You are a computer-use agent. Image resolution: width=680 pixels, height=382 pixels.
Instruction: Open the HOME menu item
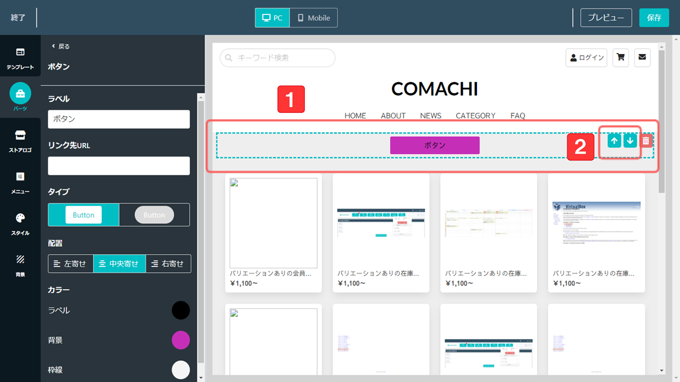point(355,115)
